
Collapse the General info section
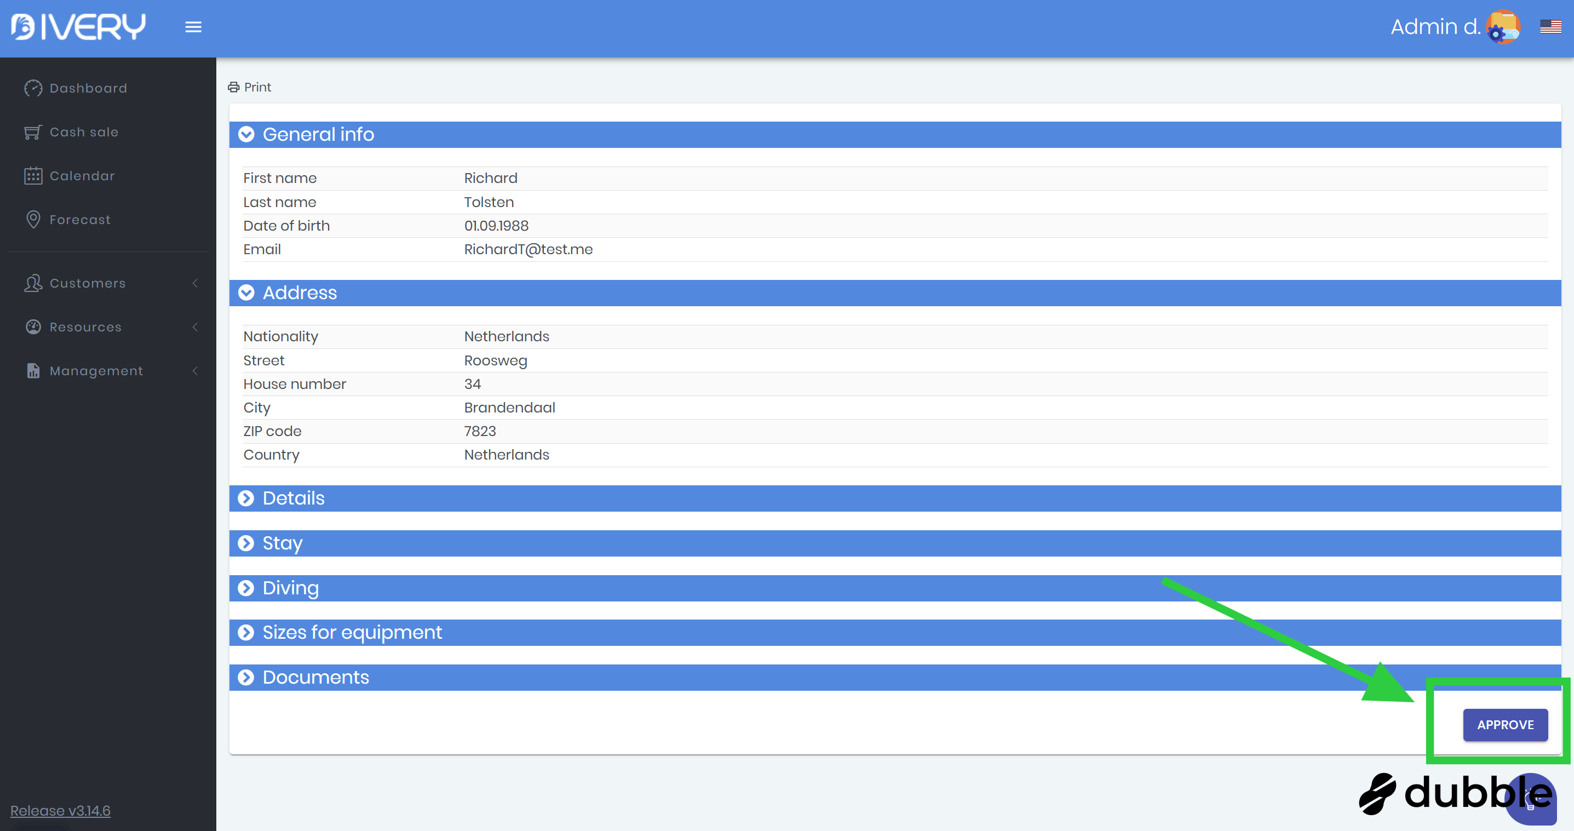(246, 134)
